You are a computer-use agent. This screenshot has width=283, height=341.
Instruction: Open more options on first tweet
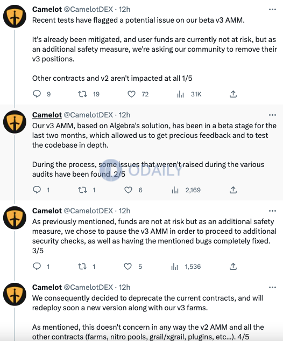coord(272,9)
